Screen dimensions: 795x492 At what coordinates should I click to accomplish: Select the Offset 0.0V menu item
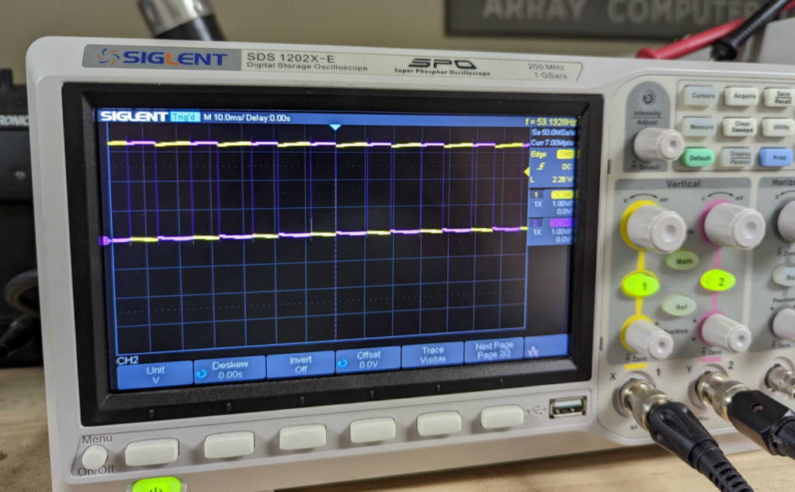coord(367,359)
